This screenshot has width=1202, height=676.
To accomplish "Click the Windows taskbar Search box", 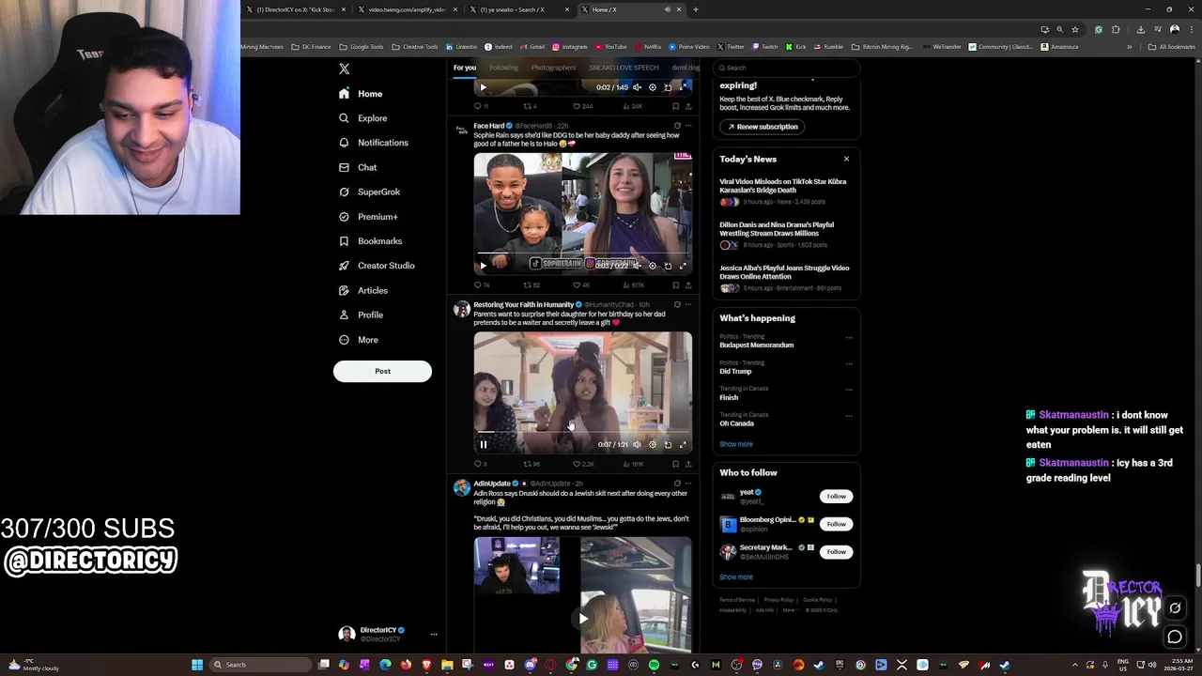I will tap(259, 665).
